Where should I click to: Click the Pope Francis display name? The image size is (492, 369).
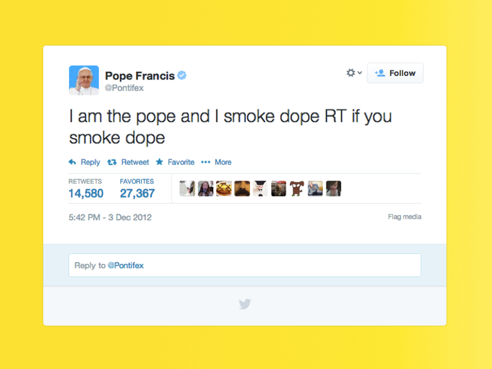pyautogui.click(x=140, y=76)
